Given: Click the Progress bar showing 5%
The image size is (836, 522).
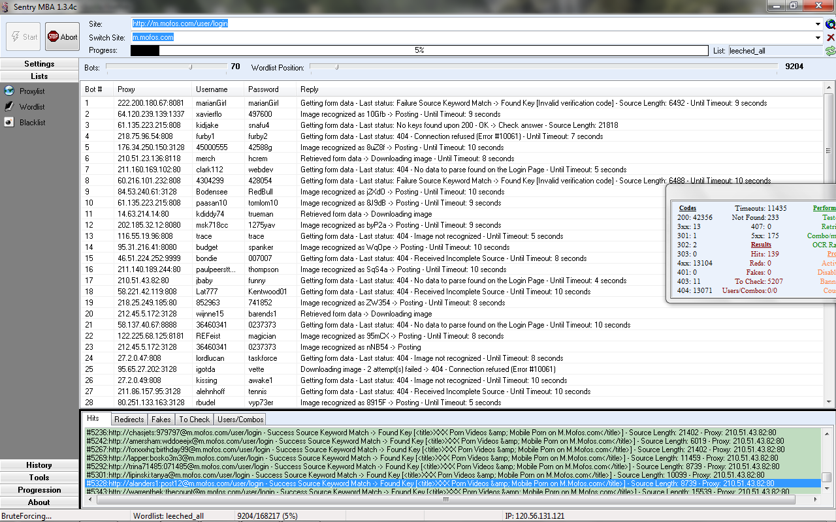Looking at the screenshot, I should point(419,50).
